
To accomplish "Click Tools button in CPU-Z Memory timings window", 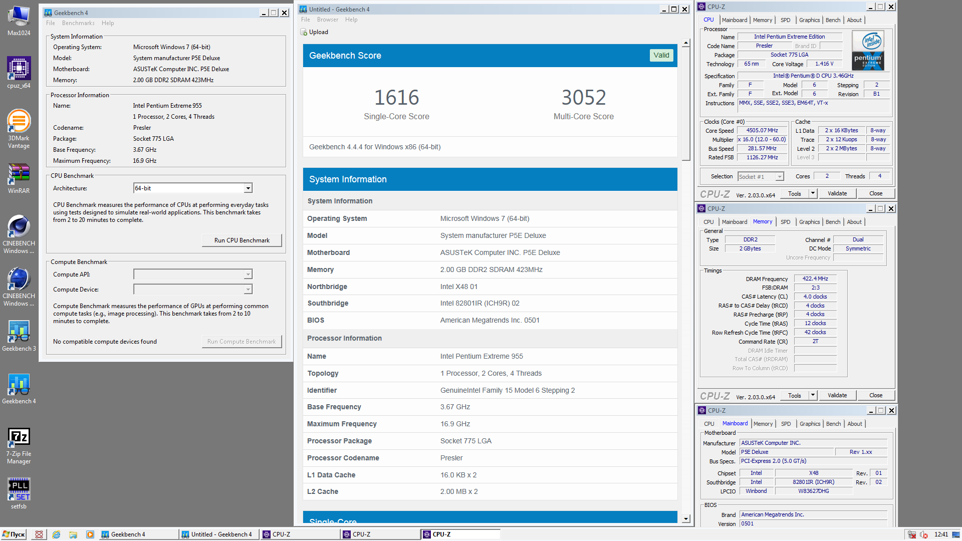I will [794, 395].
